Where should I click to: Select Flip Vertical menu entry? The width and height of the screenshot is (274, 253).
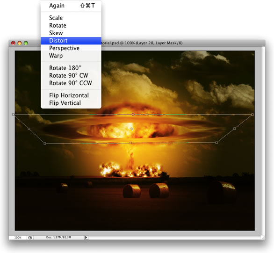pyautogui.click(x=71, y=103)
